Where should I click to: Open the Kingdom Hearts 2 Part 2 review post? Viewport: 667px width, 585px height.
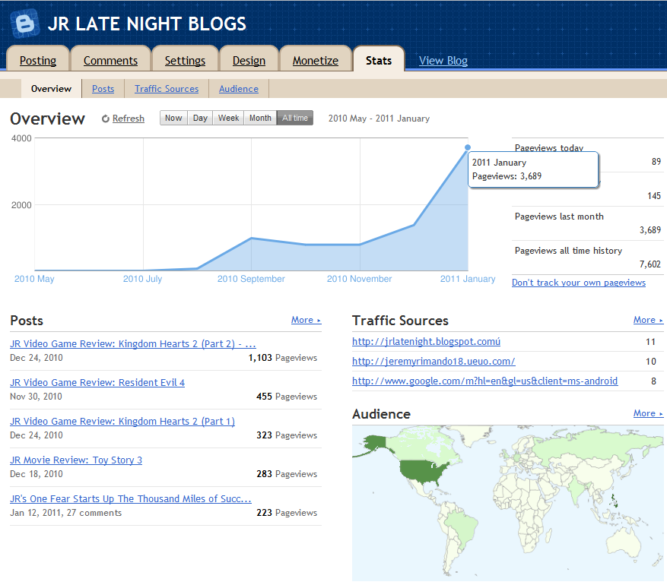(132, 343)
